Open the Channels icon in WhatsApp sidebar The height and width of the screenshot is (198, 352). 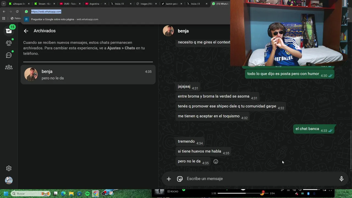tap(9, 55)
